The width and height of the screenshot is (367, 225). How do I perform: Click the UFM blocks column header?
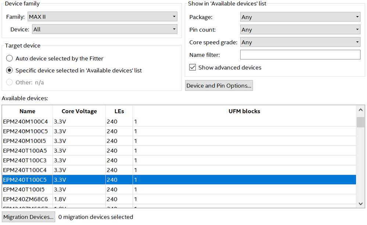click(244, 111)
